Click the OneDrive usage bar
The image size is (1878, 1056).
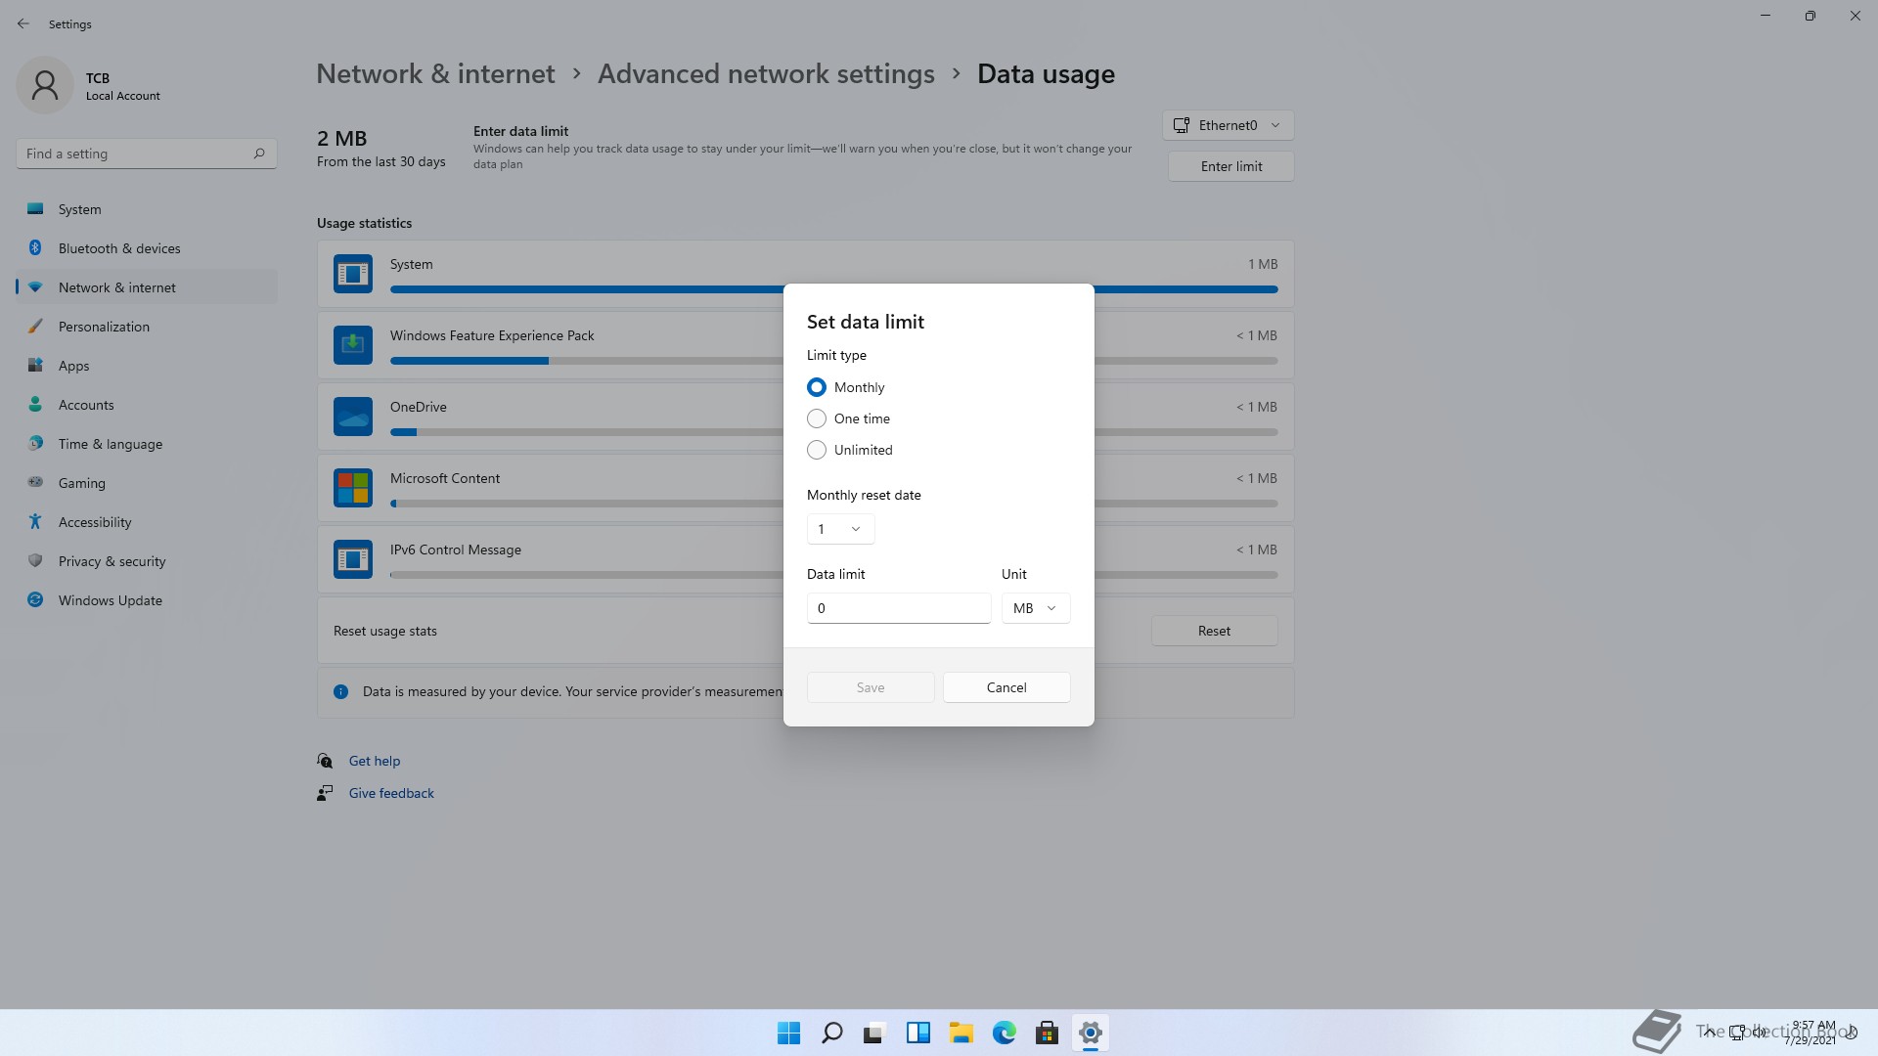pyautogui.click(x=833, y=432)
